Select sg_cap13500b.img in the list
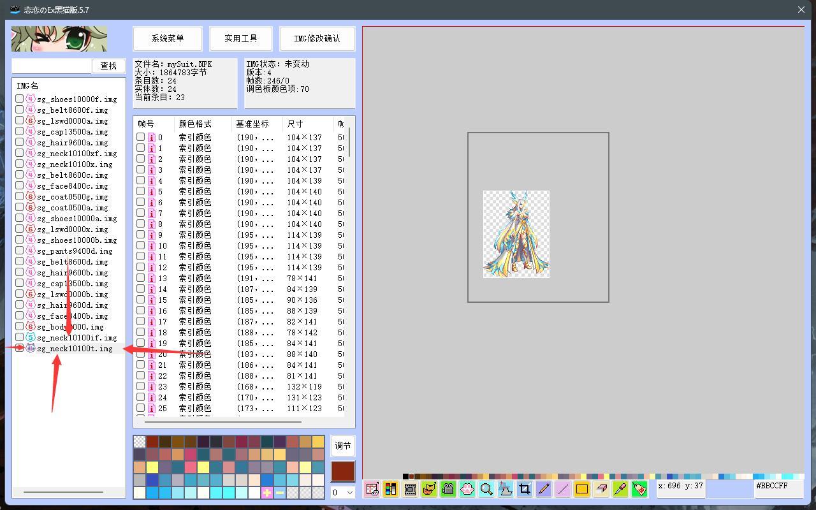 (x=73, y=283)
